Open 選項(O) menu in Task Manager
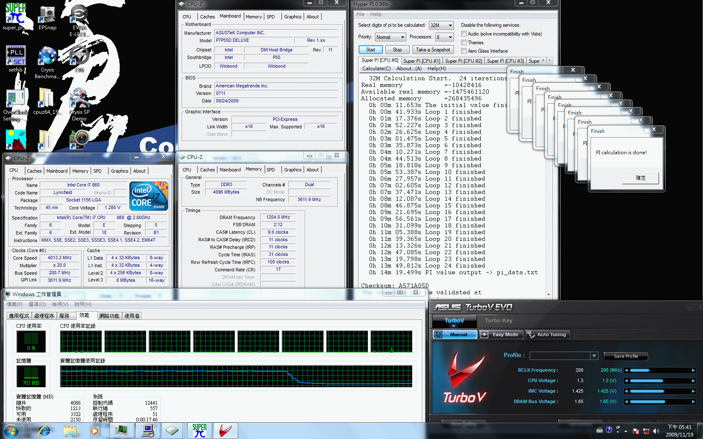Viewport: 703px width, 439px height. click(37, 304)
